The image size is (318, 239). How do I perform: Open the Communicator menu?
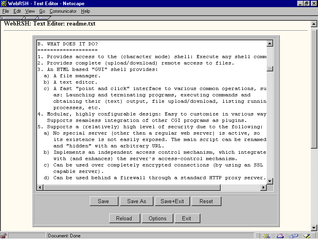[63, 11]
